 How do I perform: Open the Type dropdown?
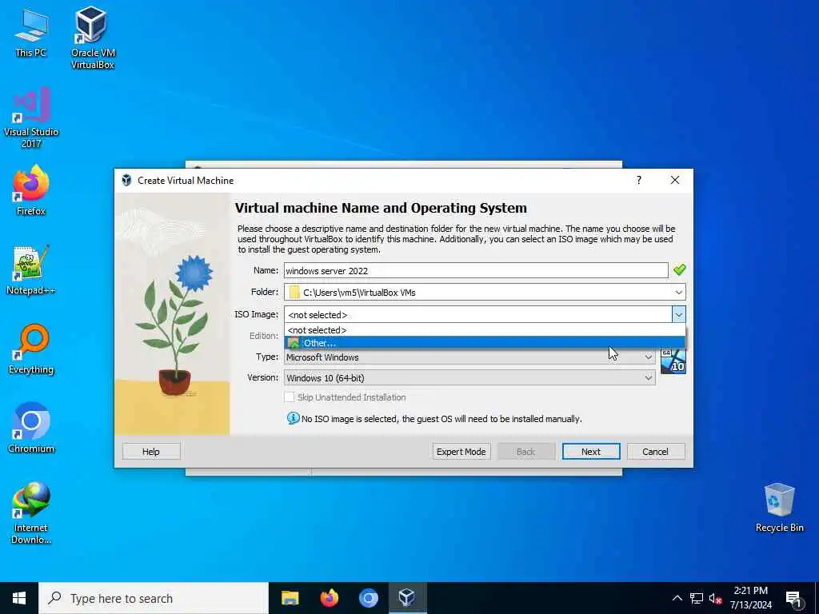tap(469, 357)
